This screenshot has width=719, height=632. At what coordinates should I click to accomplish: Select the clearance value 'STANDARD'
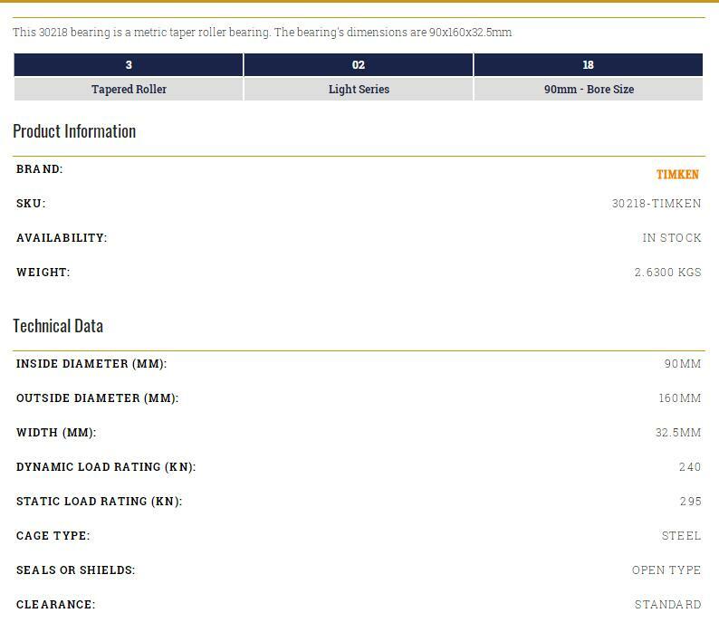[668, 605]
